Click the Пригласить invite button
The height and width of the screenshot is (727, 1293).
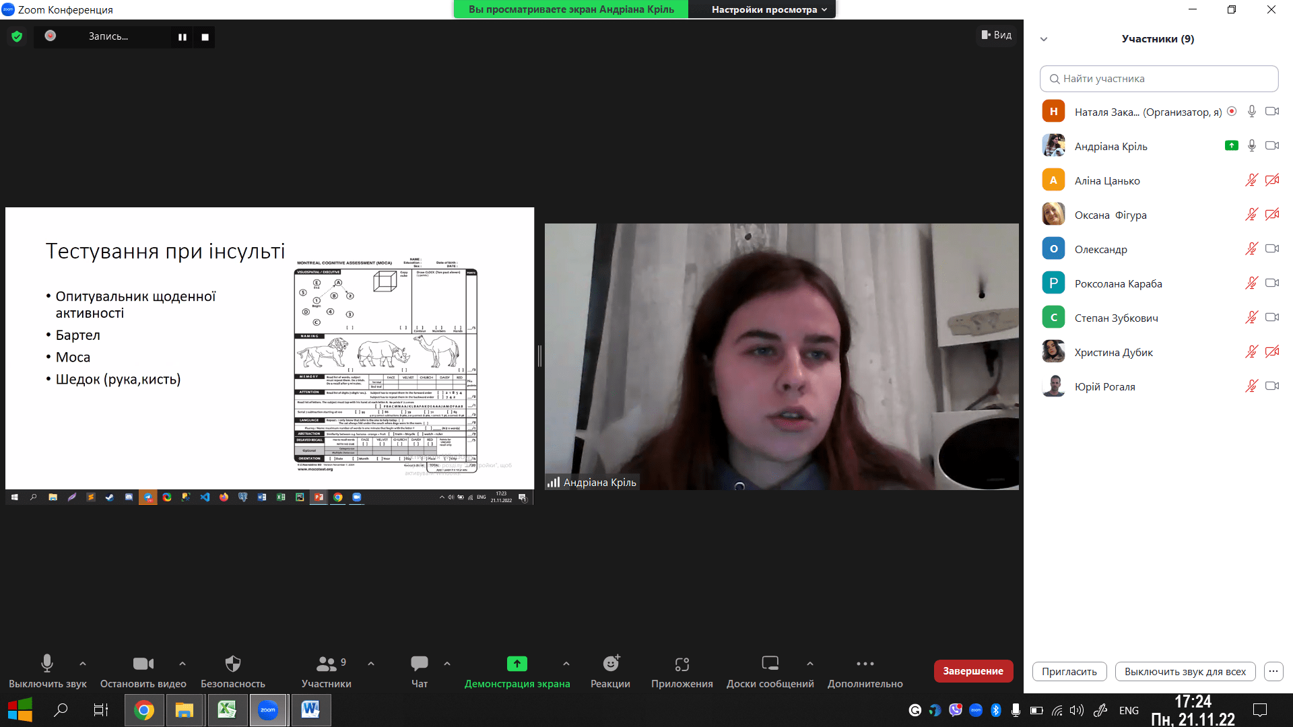[1069, 671]
